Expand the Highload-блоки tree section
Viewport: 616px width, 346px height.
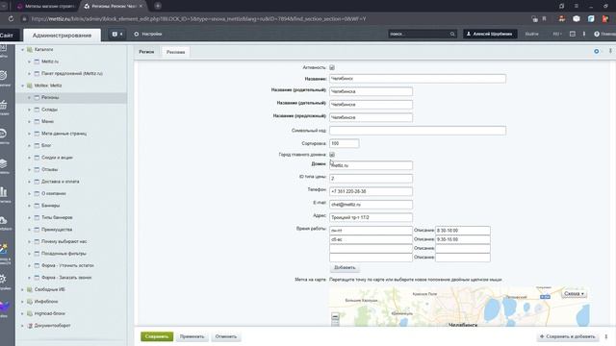pyautogui.click(x=22, y=313)
